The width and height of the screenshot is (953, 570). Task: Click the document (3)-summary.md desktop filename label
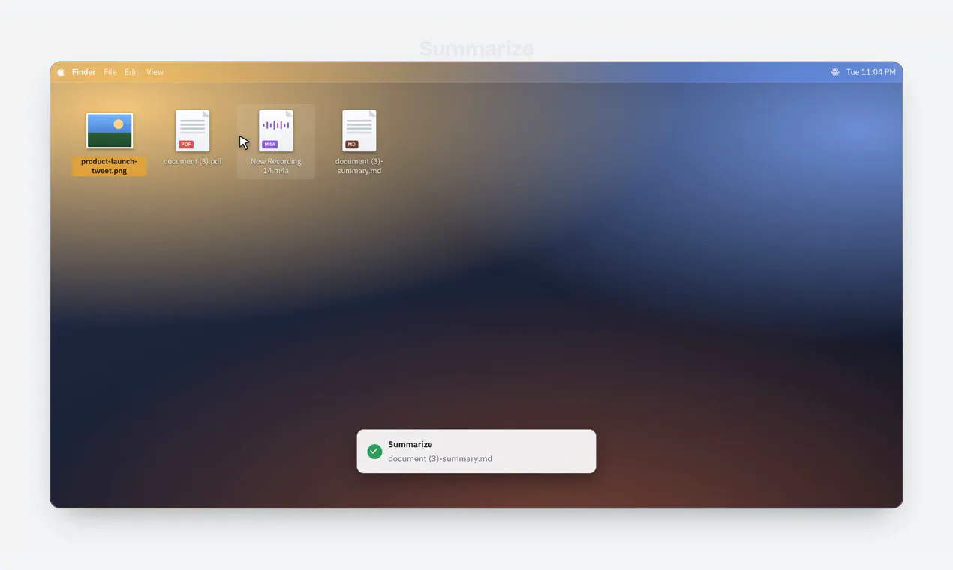coord(359,166)
